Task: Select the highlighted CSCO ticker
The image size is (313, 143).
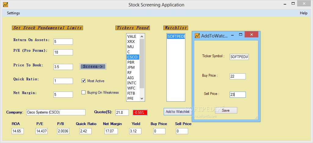Action: click(133, 57)
